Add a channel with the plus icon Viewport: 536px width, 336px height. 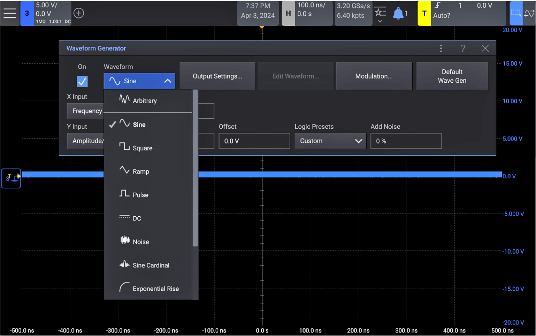(79, 13)
